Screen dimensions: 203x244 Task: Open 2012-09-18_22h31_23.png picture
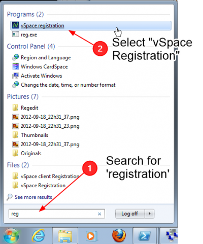pyautogui.click(x=50, y=126)
